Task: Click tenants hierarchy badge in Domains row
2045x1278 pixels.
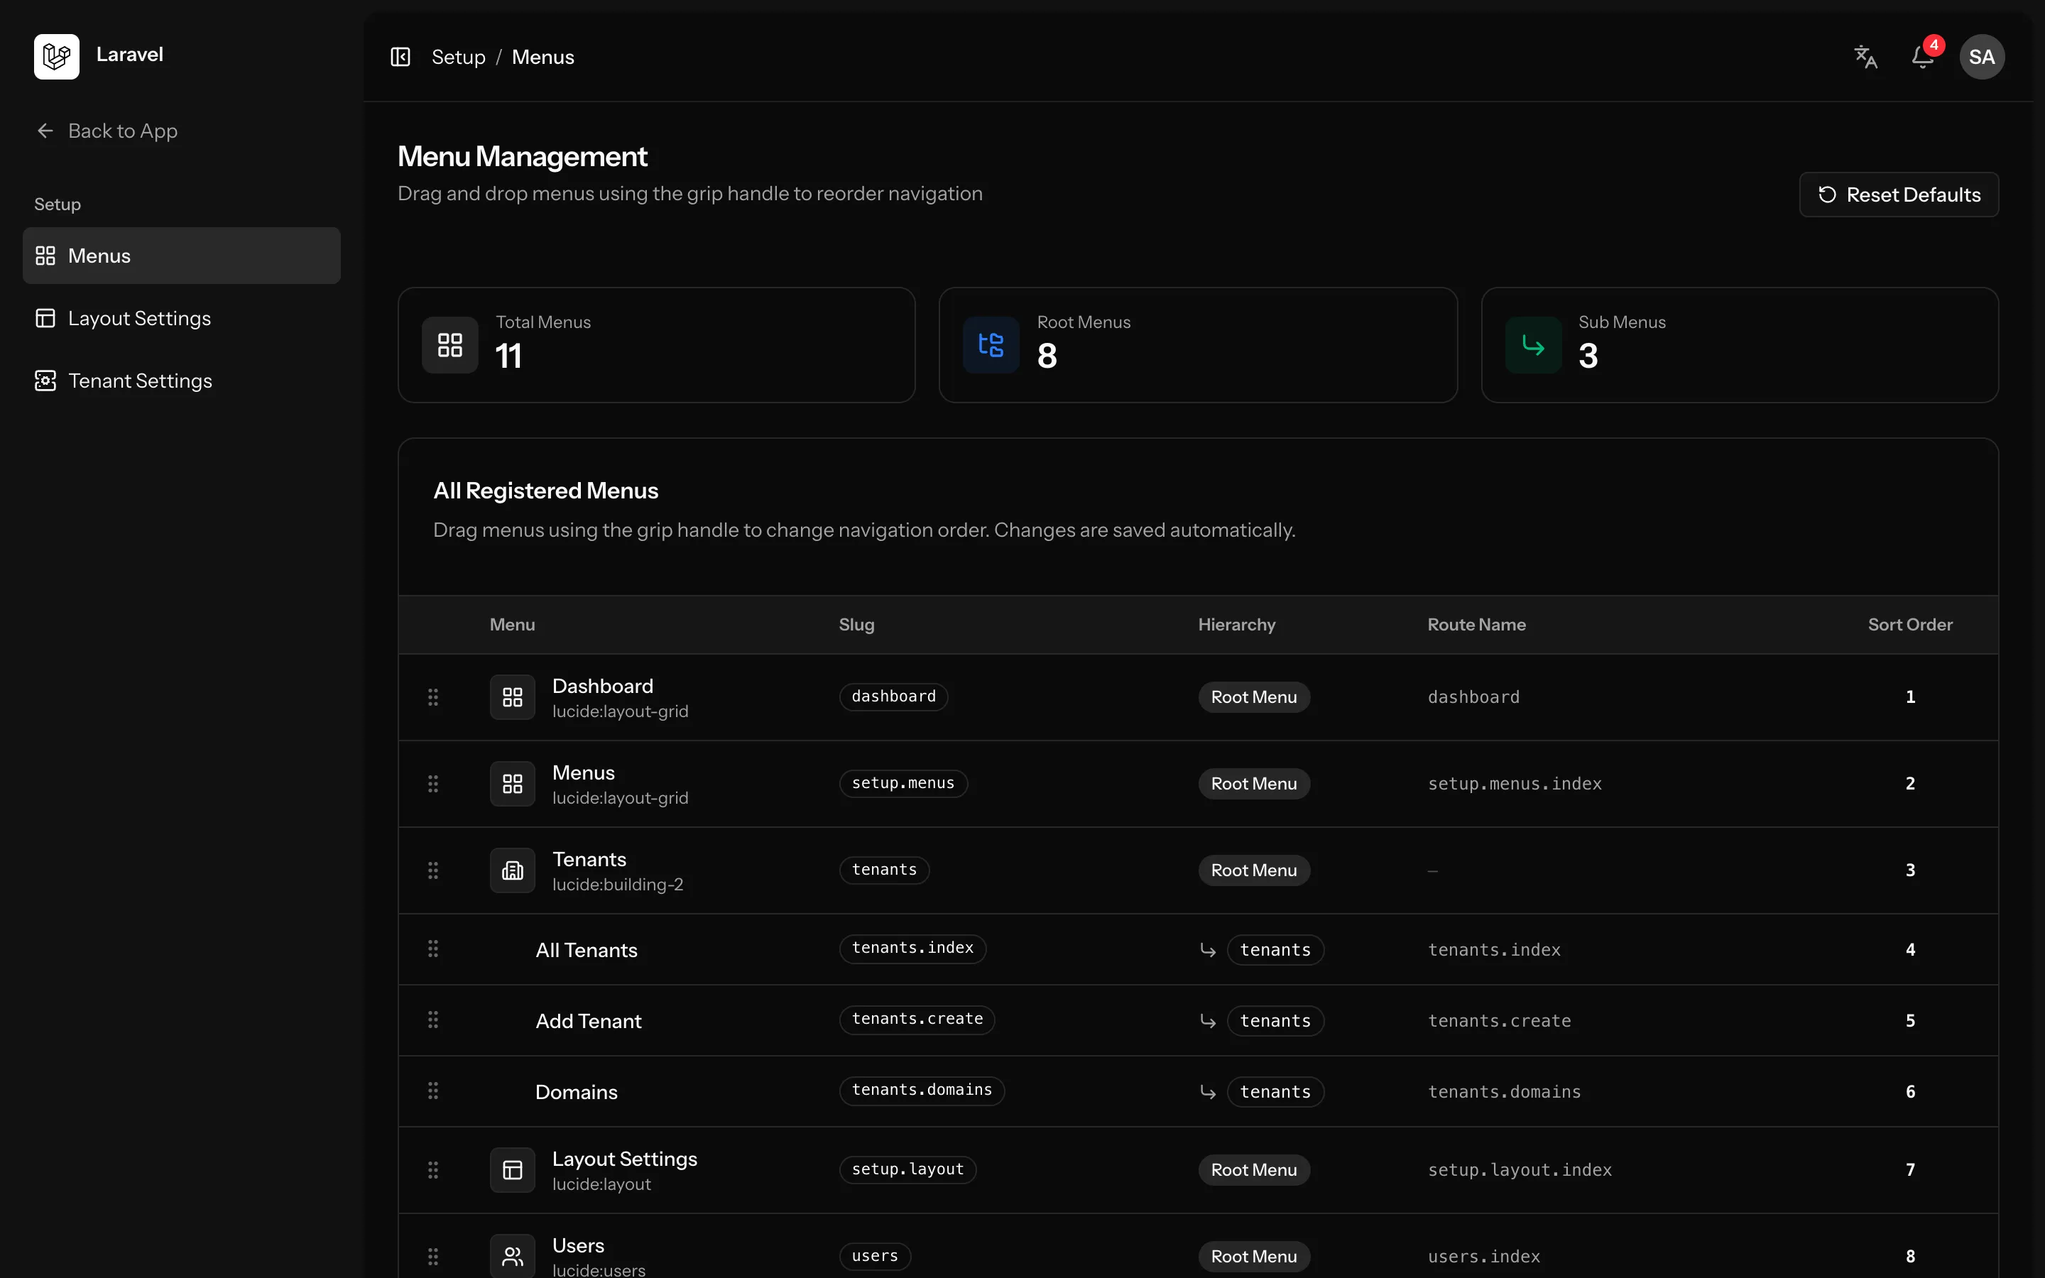Action: [1275, 1092]
